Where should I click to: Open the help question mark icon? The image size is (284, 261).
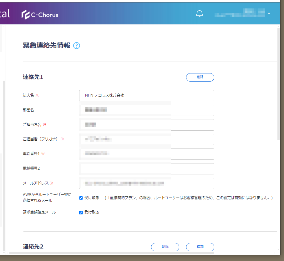(x=77, y=46)
